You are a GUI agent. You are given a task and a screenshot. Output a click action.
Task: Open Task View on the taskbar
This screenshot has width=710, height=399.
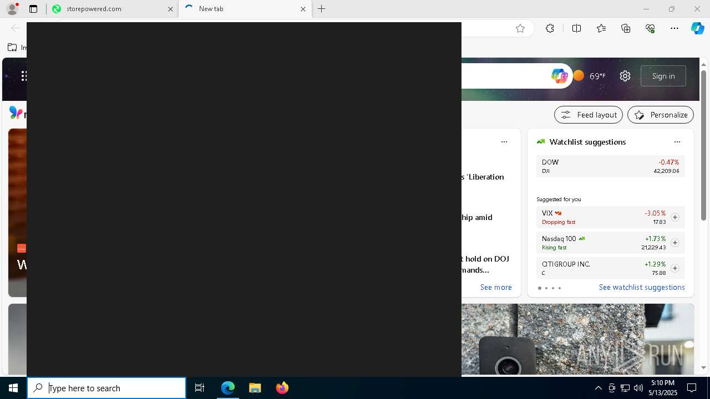[200, 388]
